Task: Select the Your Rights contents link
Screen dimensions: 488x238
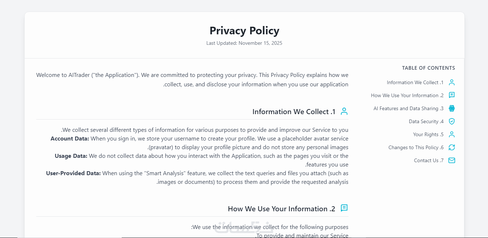Action: coord(428,135)
